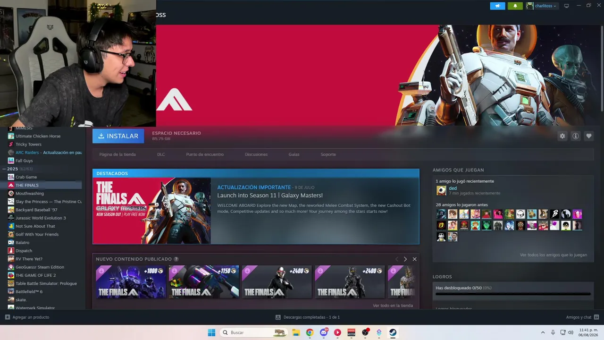604x340 pixels.
Task: Install THE FINALS
Action: (118, 136)
